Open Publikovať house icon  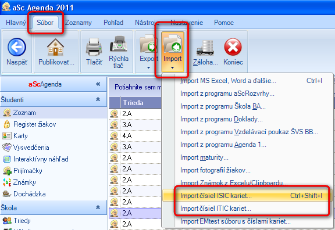point(55,47)
